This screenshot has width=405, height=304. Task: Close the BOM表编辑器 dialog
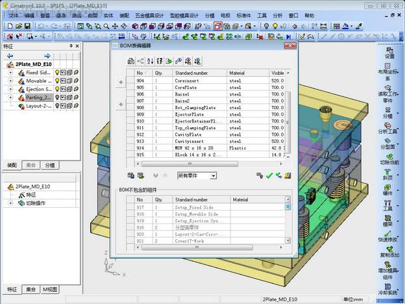pyautogui.click(x=290, y=45)
